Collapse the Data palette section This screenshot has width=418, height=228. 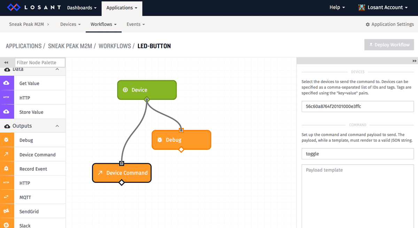pyautogui.click(x=57, y=69)
